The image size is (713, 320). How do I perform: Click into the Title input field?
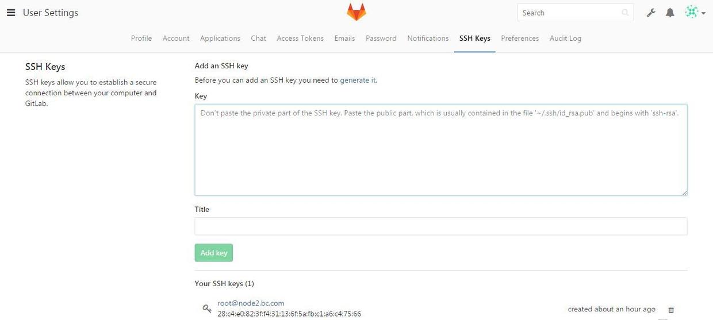[x=441, y=226]
